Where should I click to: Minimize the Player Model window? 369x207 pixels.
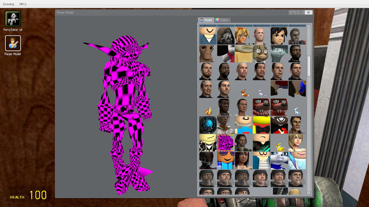point(293,13)
